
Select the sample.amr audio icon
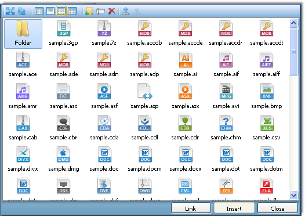pos(23,91)
